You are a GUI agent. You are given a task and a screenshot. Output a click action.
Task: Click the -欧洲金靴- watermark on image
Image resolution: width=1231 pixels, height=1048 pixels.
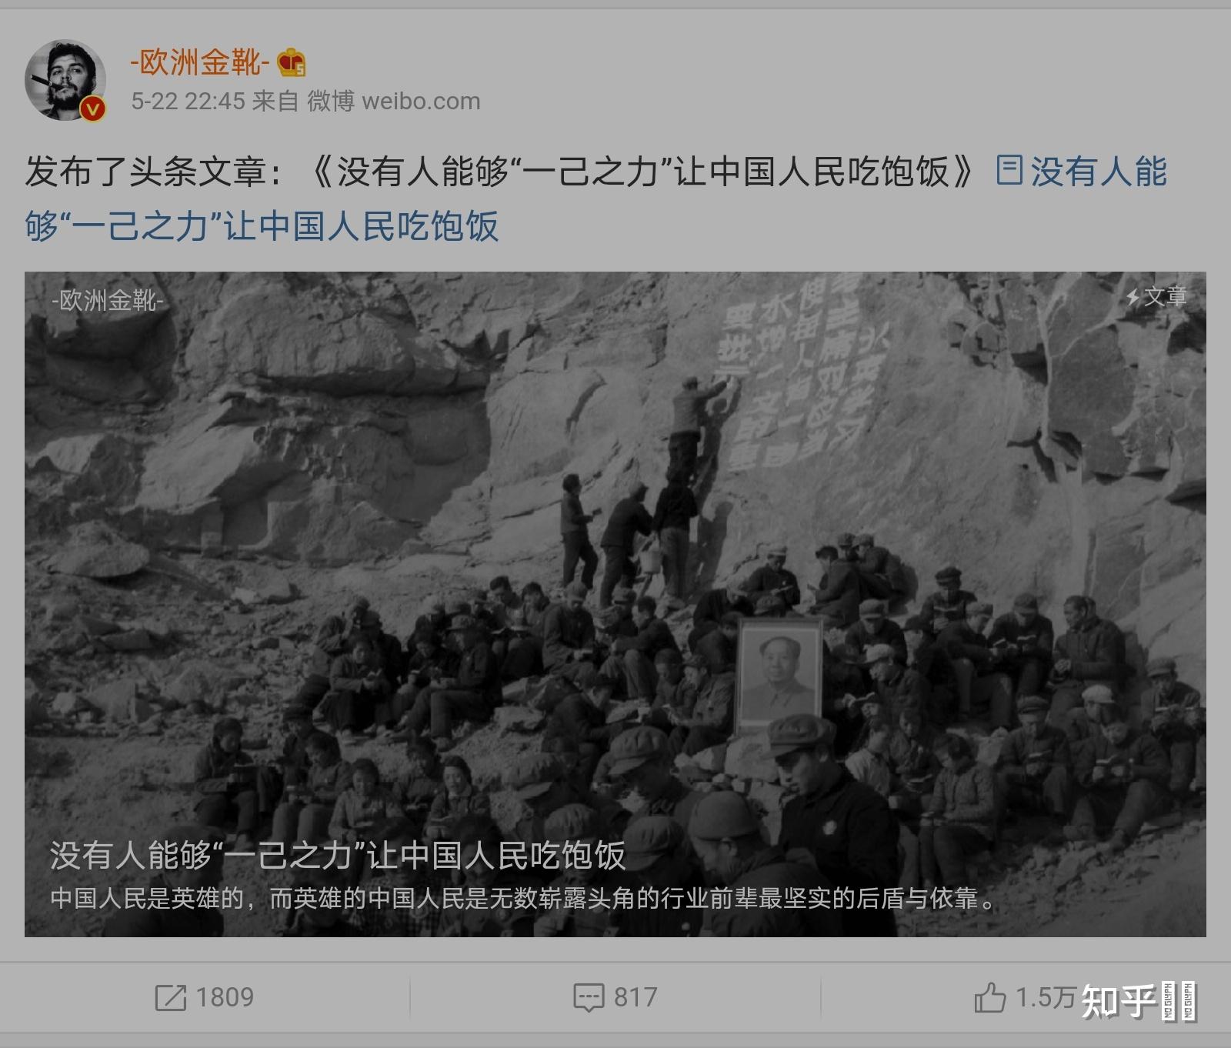108,300
